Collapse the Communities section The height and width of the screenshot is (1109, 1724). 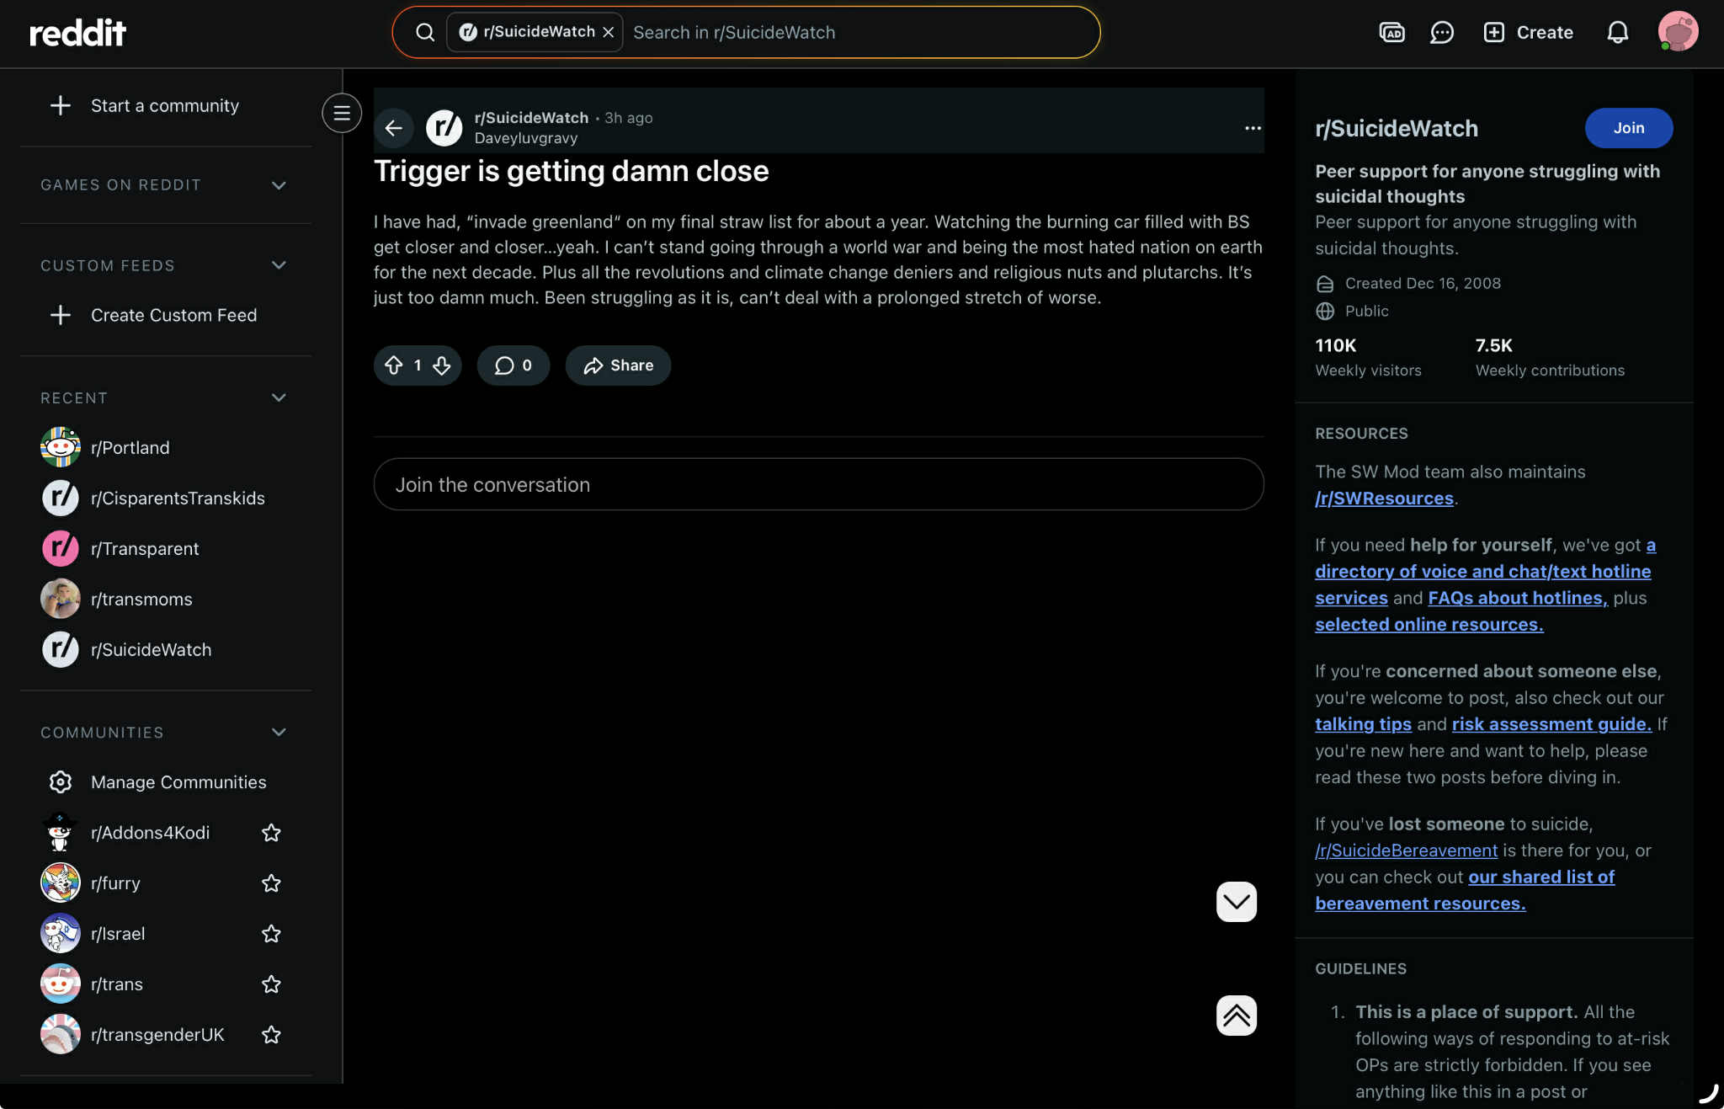point(279,732)
